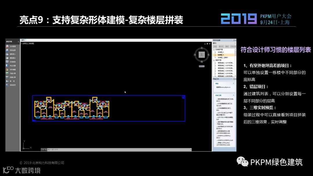Open 系统选项 gear entry in sidebar
The image size is (313, 176).
point(11,85)
